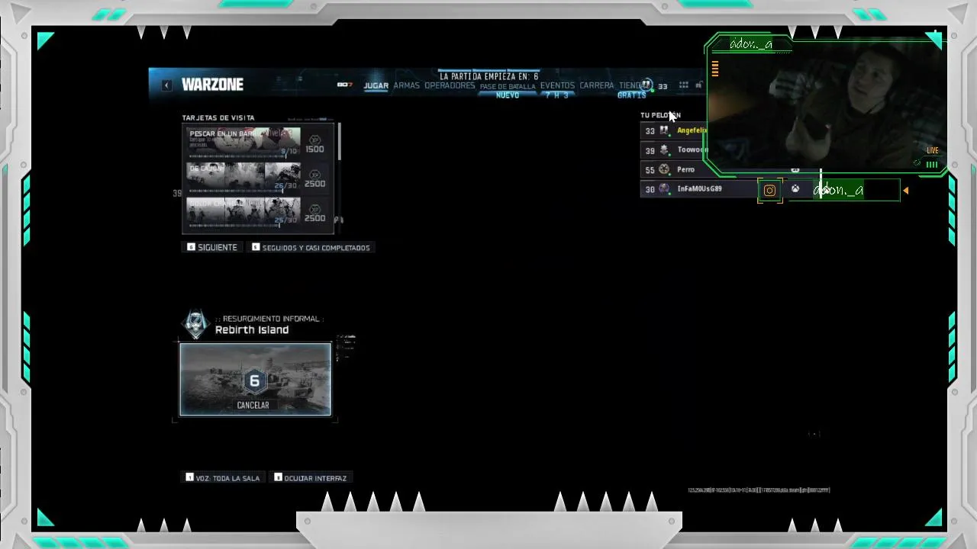Click the Rebirth Island mode emblem
The width and height of the screenshot is (977, 549).
(195, 324)
